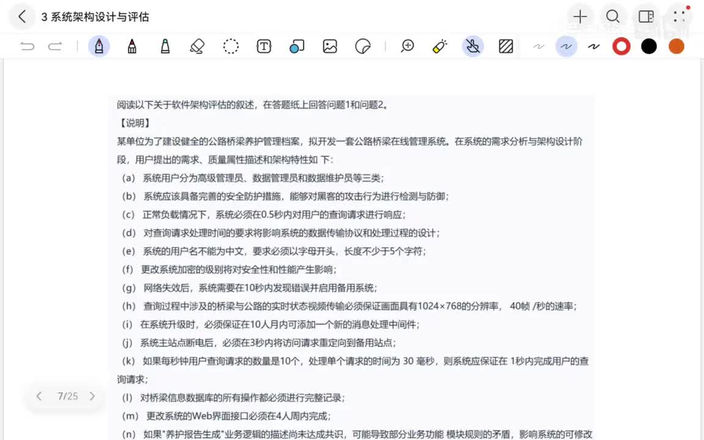Click item (h) mentioning 1024×768
This screenshot has width=704, height=440.
[350, 306]
